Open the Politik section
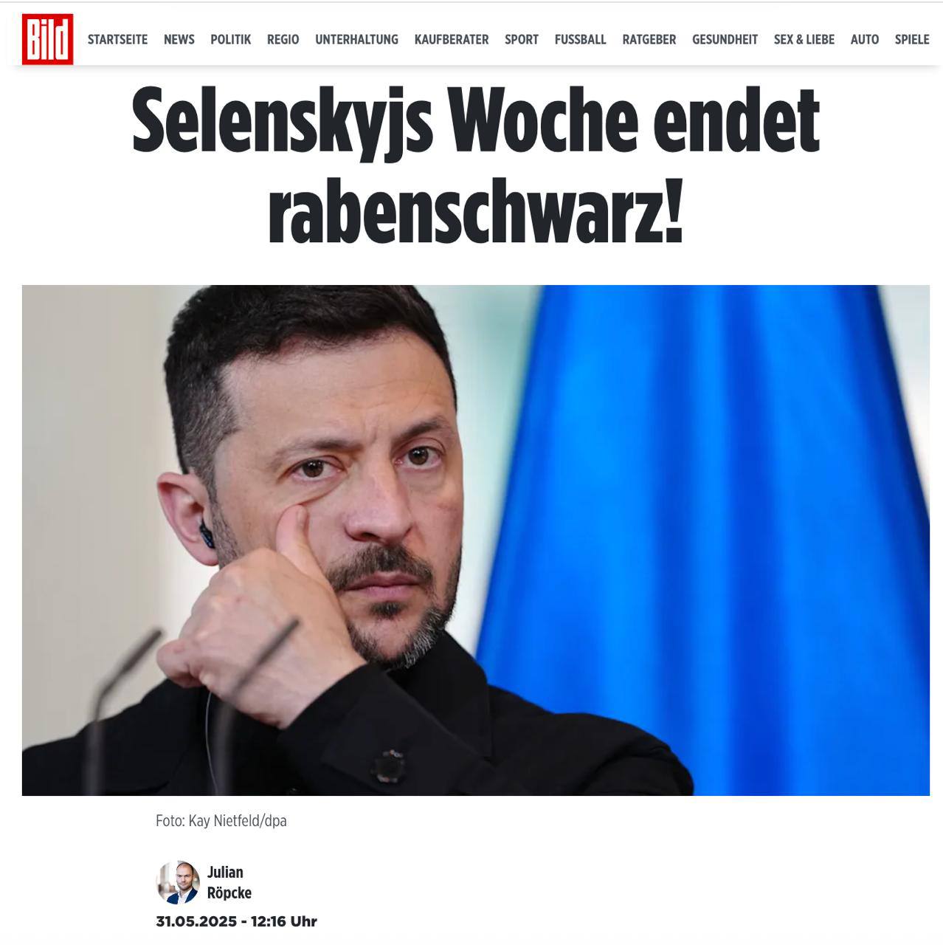The width and height of the screenshot is (943, 945). (x=231, y=40)
